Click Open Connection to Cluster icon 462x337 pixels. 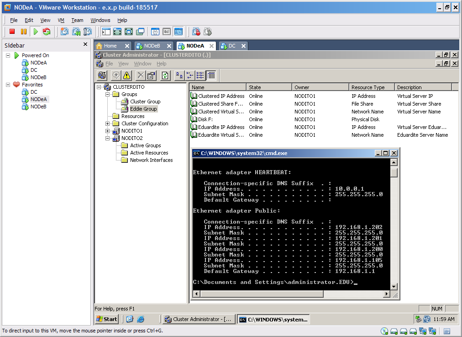(x=102, y=75)
